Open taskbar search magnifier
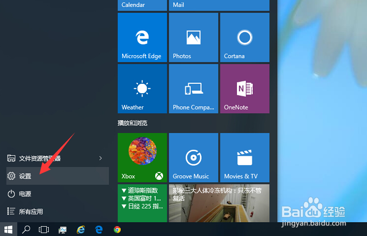Viewport: 367px width, 236px height. [26, 230]
